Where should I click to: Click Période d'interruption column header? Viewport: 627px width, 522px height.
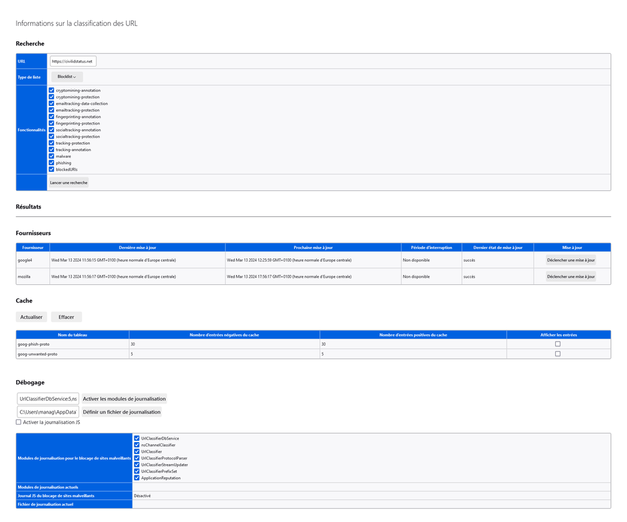click(x=431, y=248)
